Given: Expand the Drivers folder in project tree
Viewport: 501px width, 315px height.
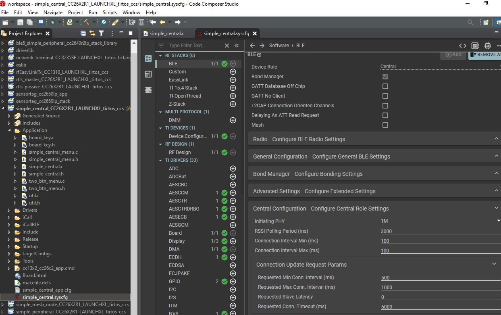Looking at the screenshot, I should (x=9, y=210).
